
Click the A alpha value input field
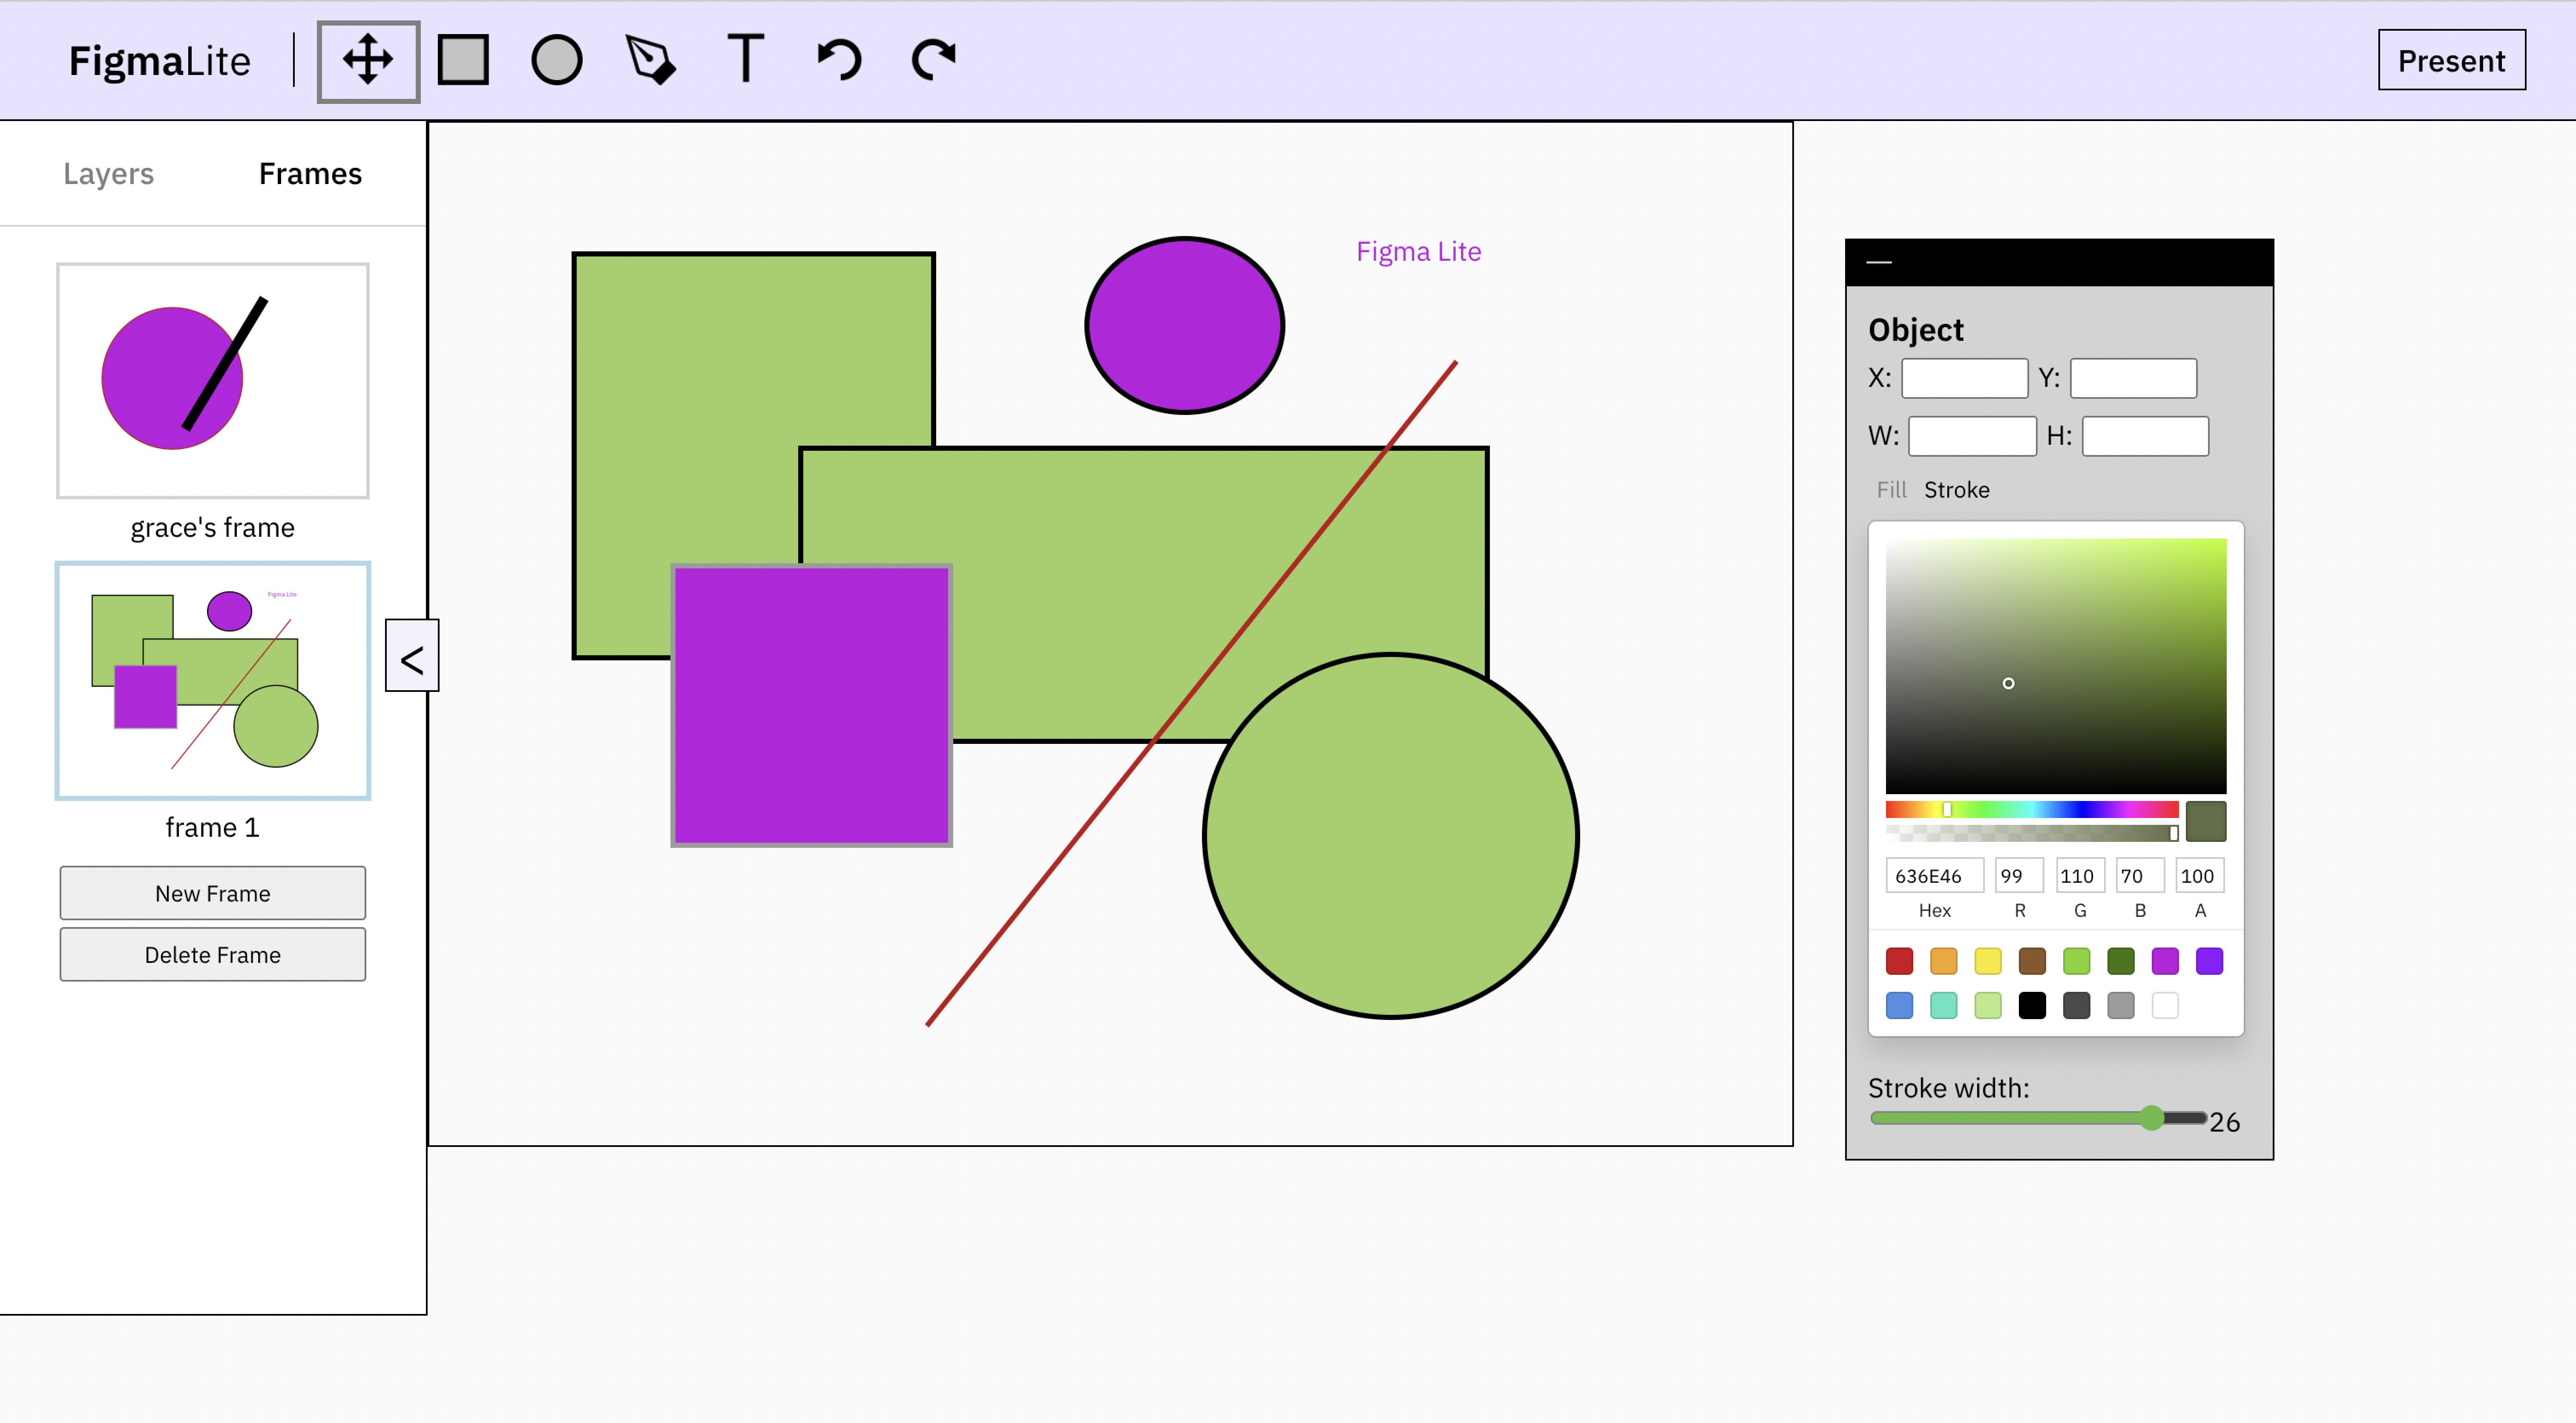2200,876
